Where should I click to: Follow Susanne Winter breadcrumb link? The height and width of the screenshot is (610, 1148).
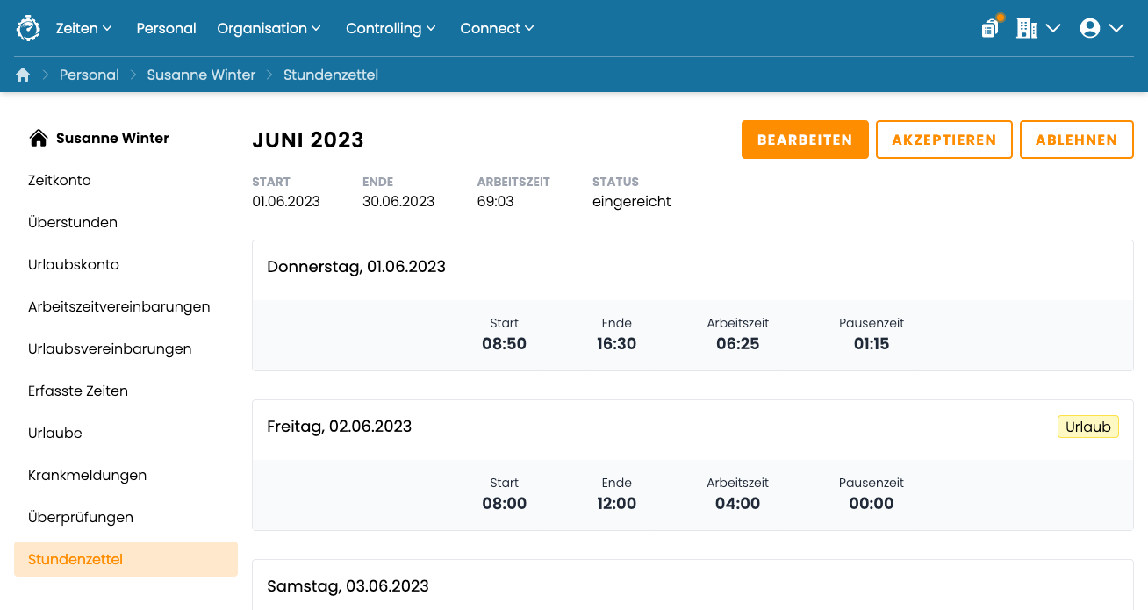point(201,75)
